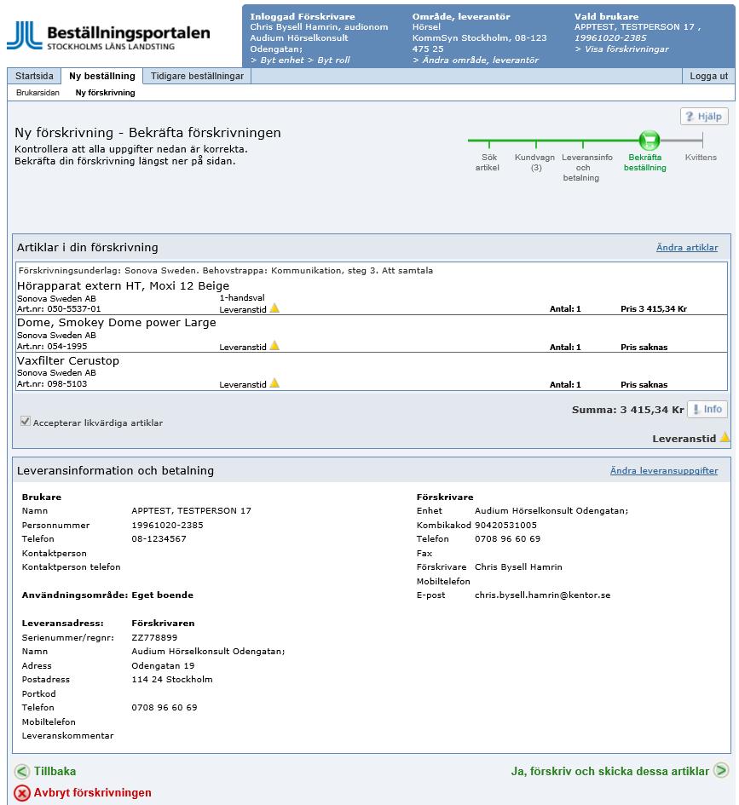Screen dimensions: 739x805
Task: Click the address Odengatan 19
Action: (163, 665)
